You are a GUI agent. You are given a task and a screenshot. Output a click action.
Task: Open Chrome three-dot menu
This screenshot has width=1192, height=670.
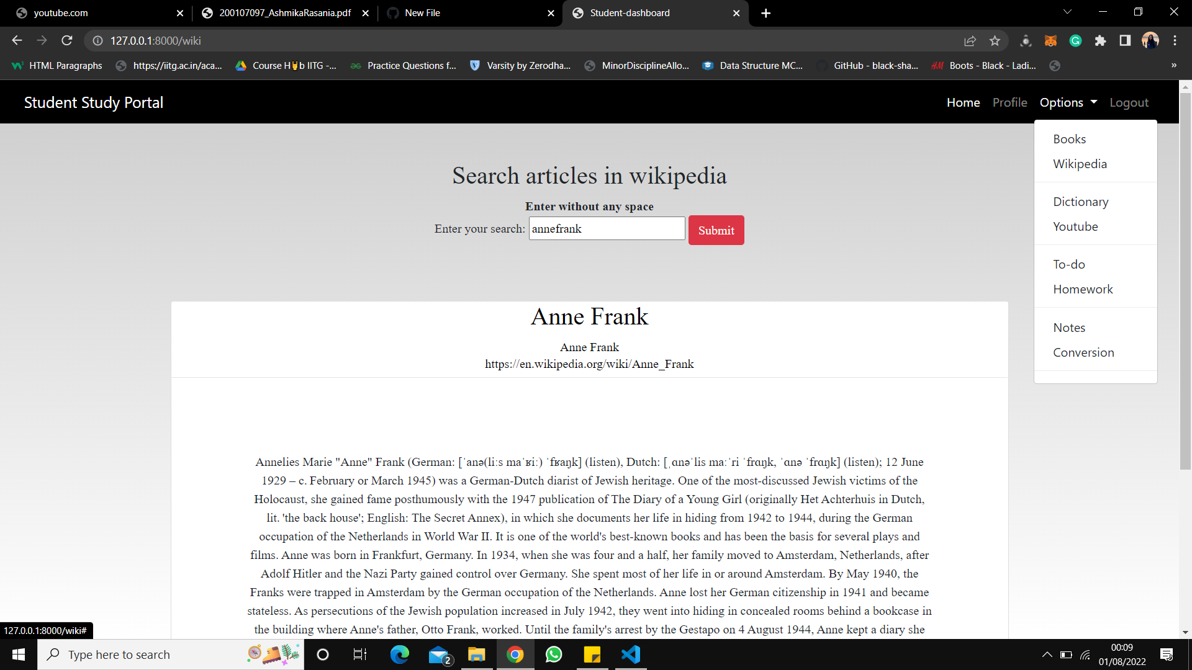pyautogui.click(x=1175, y=41)
